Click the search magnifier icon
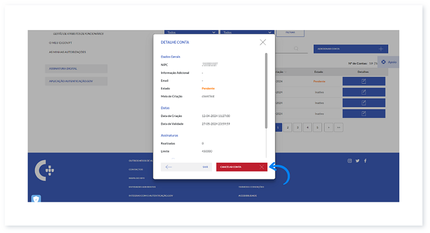This screenshot has height=233, width=430. (296, 49)
